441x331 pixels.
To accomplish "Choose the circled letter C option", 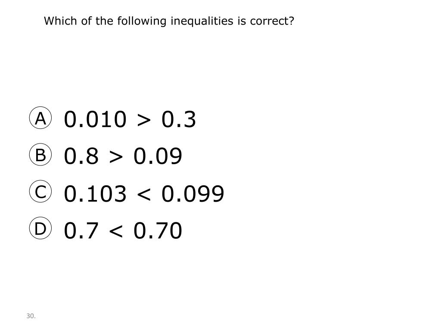I will coord(40,191).
